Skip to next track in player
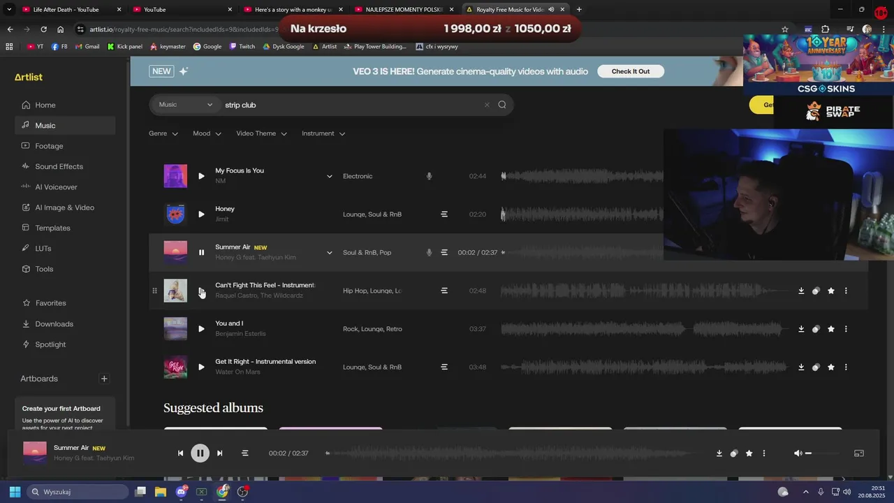This screenshot has width=894, height=503. tap(219, 453)
